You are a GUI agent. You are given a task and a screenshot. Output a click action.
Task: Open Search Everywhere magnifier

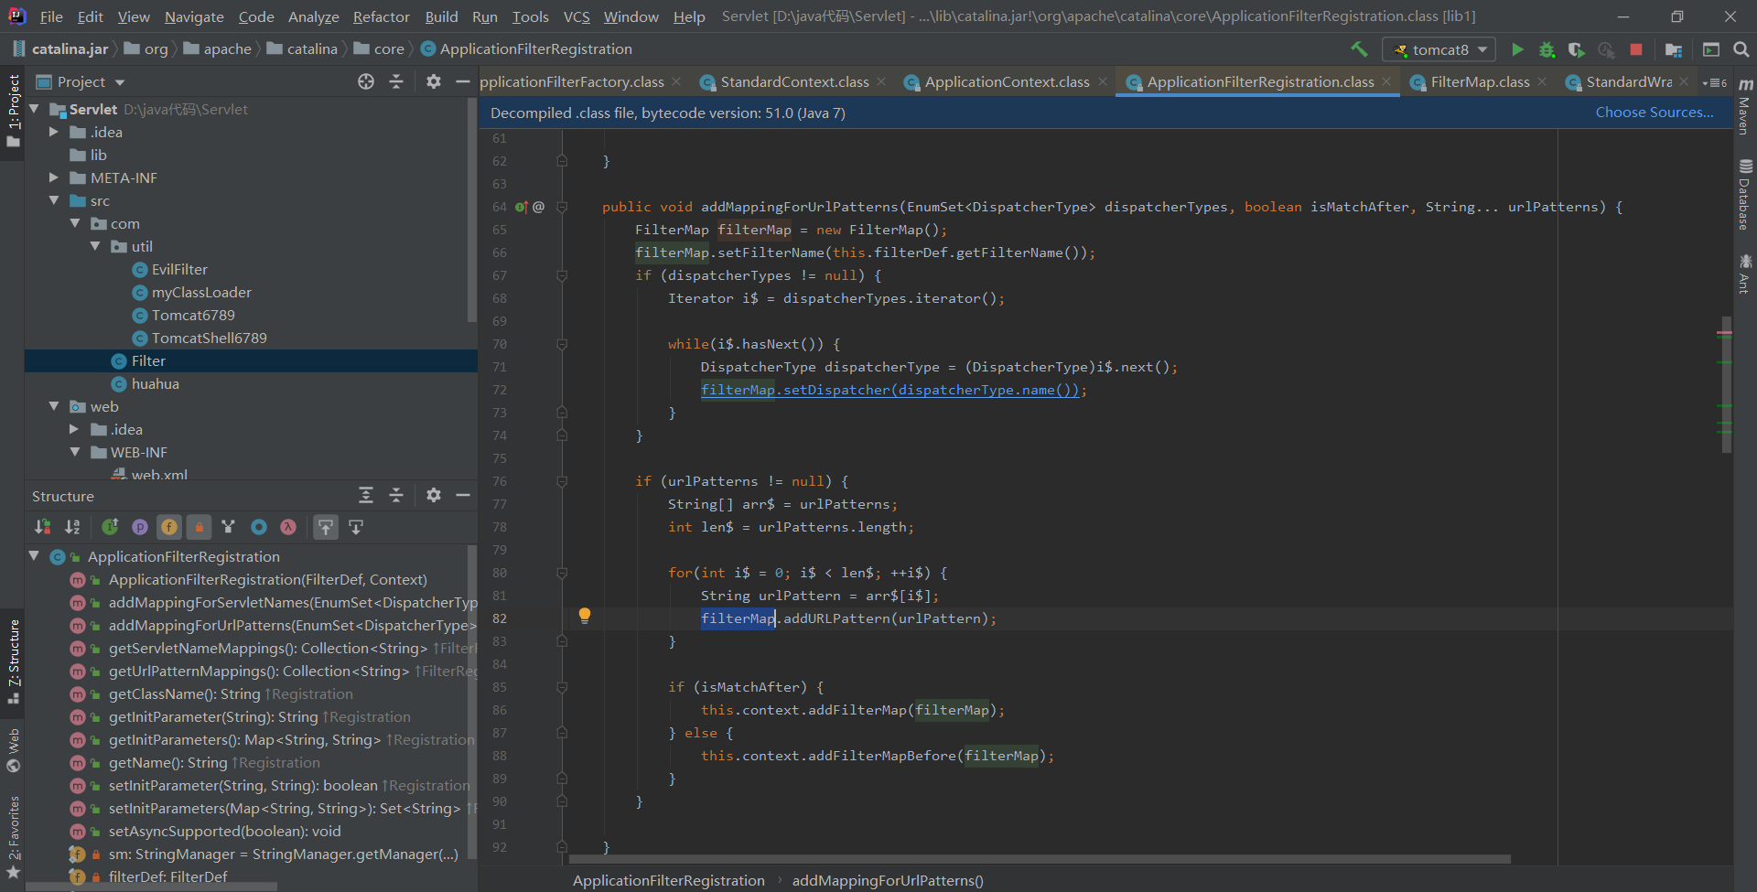(x=1741, y=49)
